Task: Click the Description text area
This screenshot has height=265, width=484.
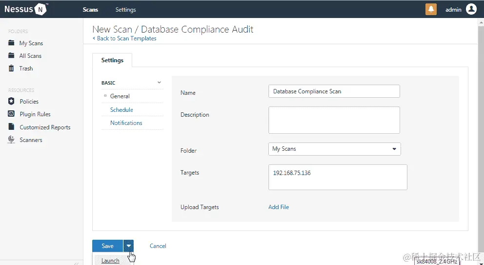Action: [x=334, y=120]
